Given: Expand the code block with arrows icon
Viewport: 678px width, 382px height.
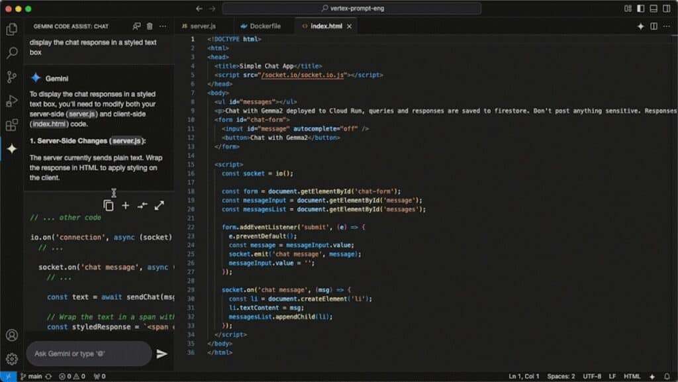Looking at the screenshot, I should [x=159, y=206].
